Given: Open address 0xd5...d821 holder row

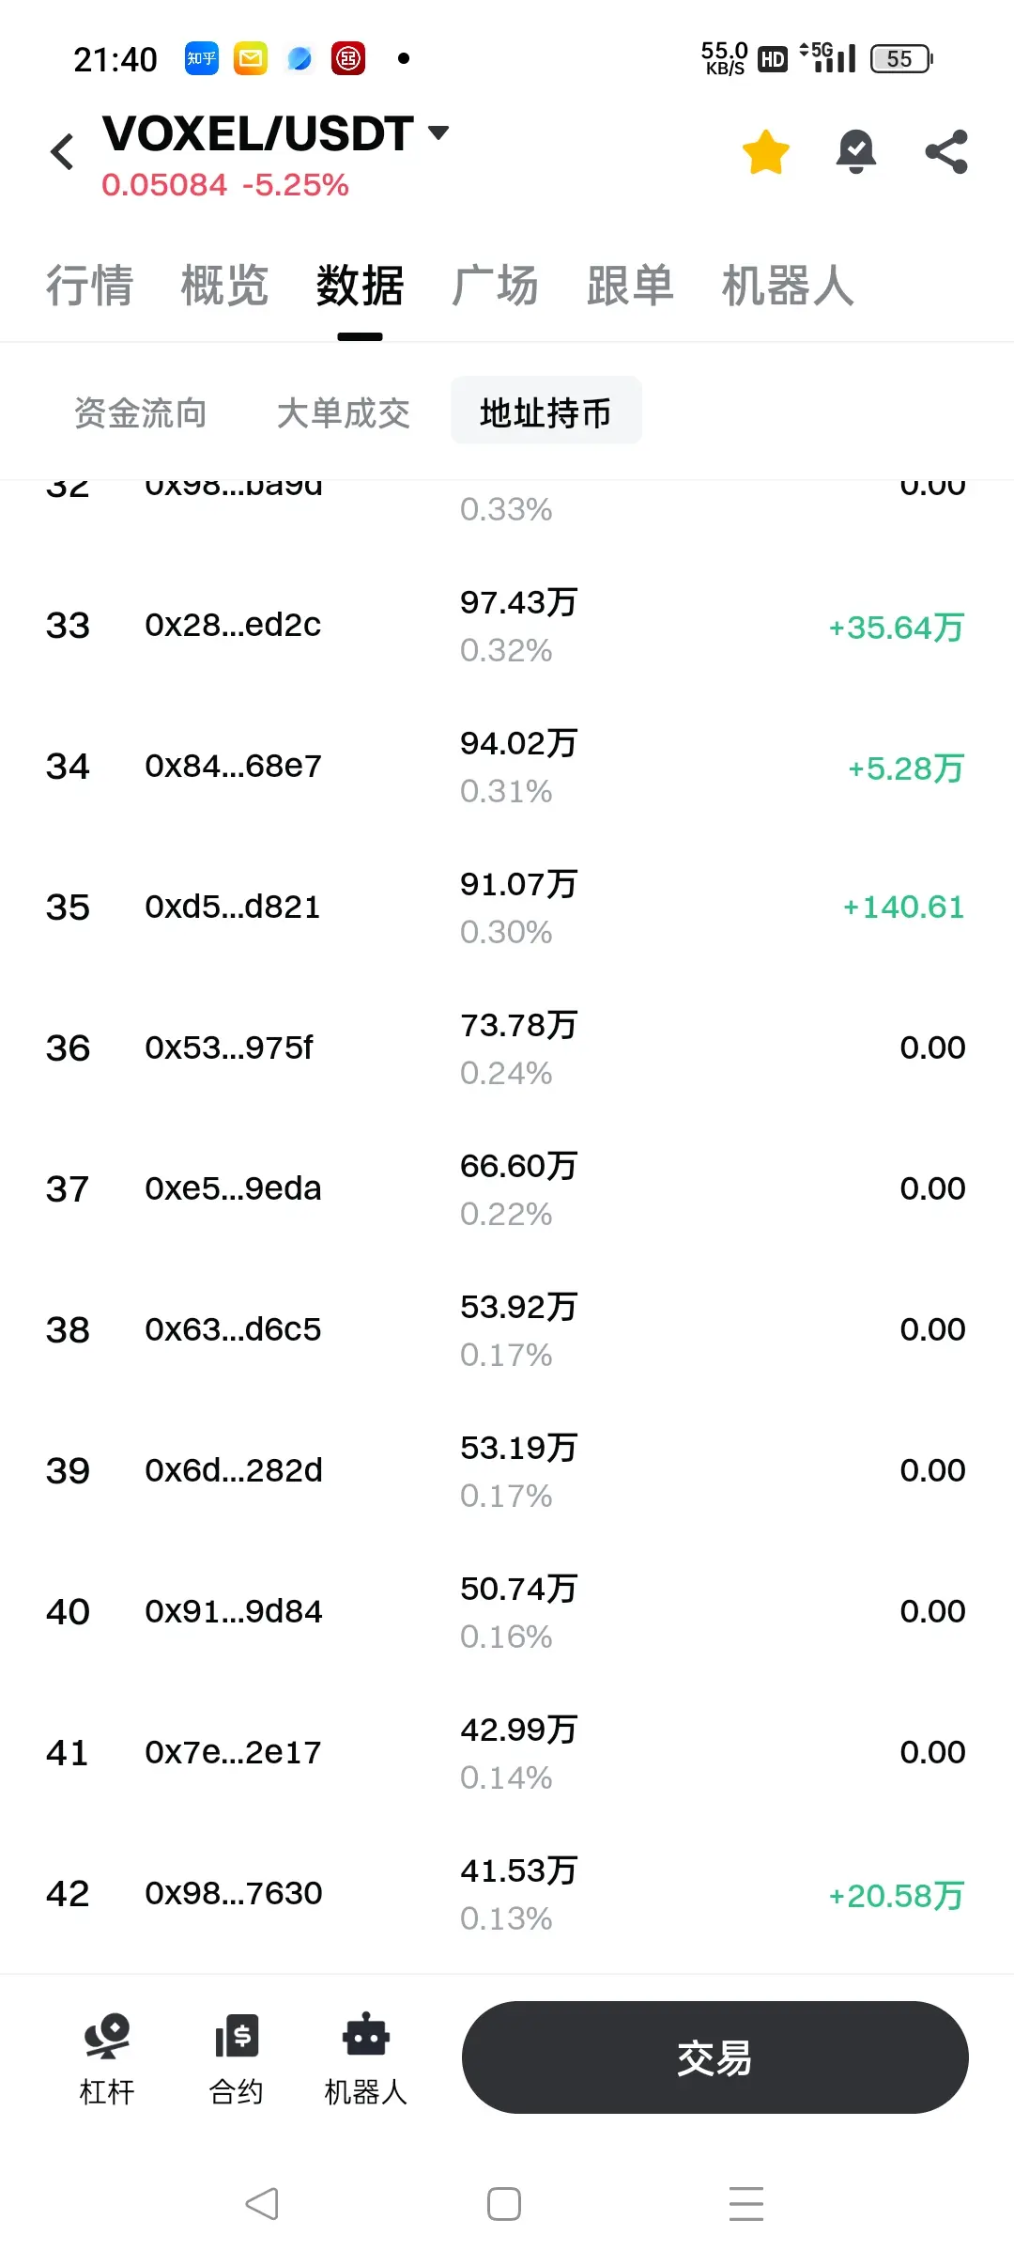Looking at the screenshot, I should 507,908.
